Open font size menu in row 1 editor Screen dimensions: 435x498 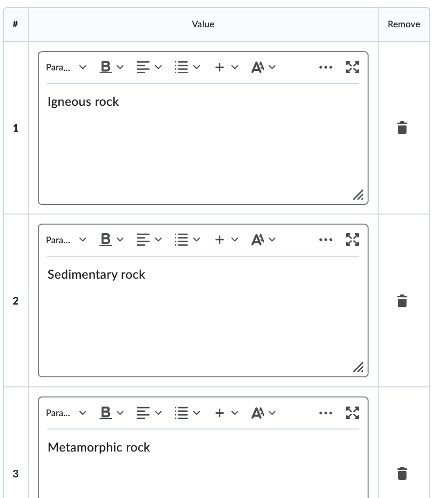263,68
